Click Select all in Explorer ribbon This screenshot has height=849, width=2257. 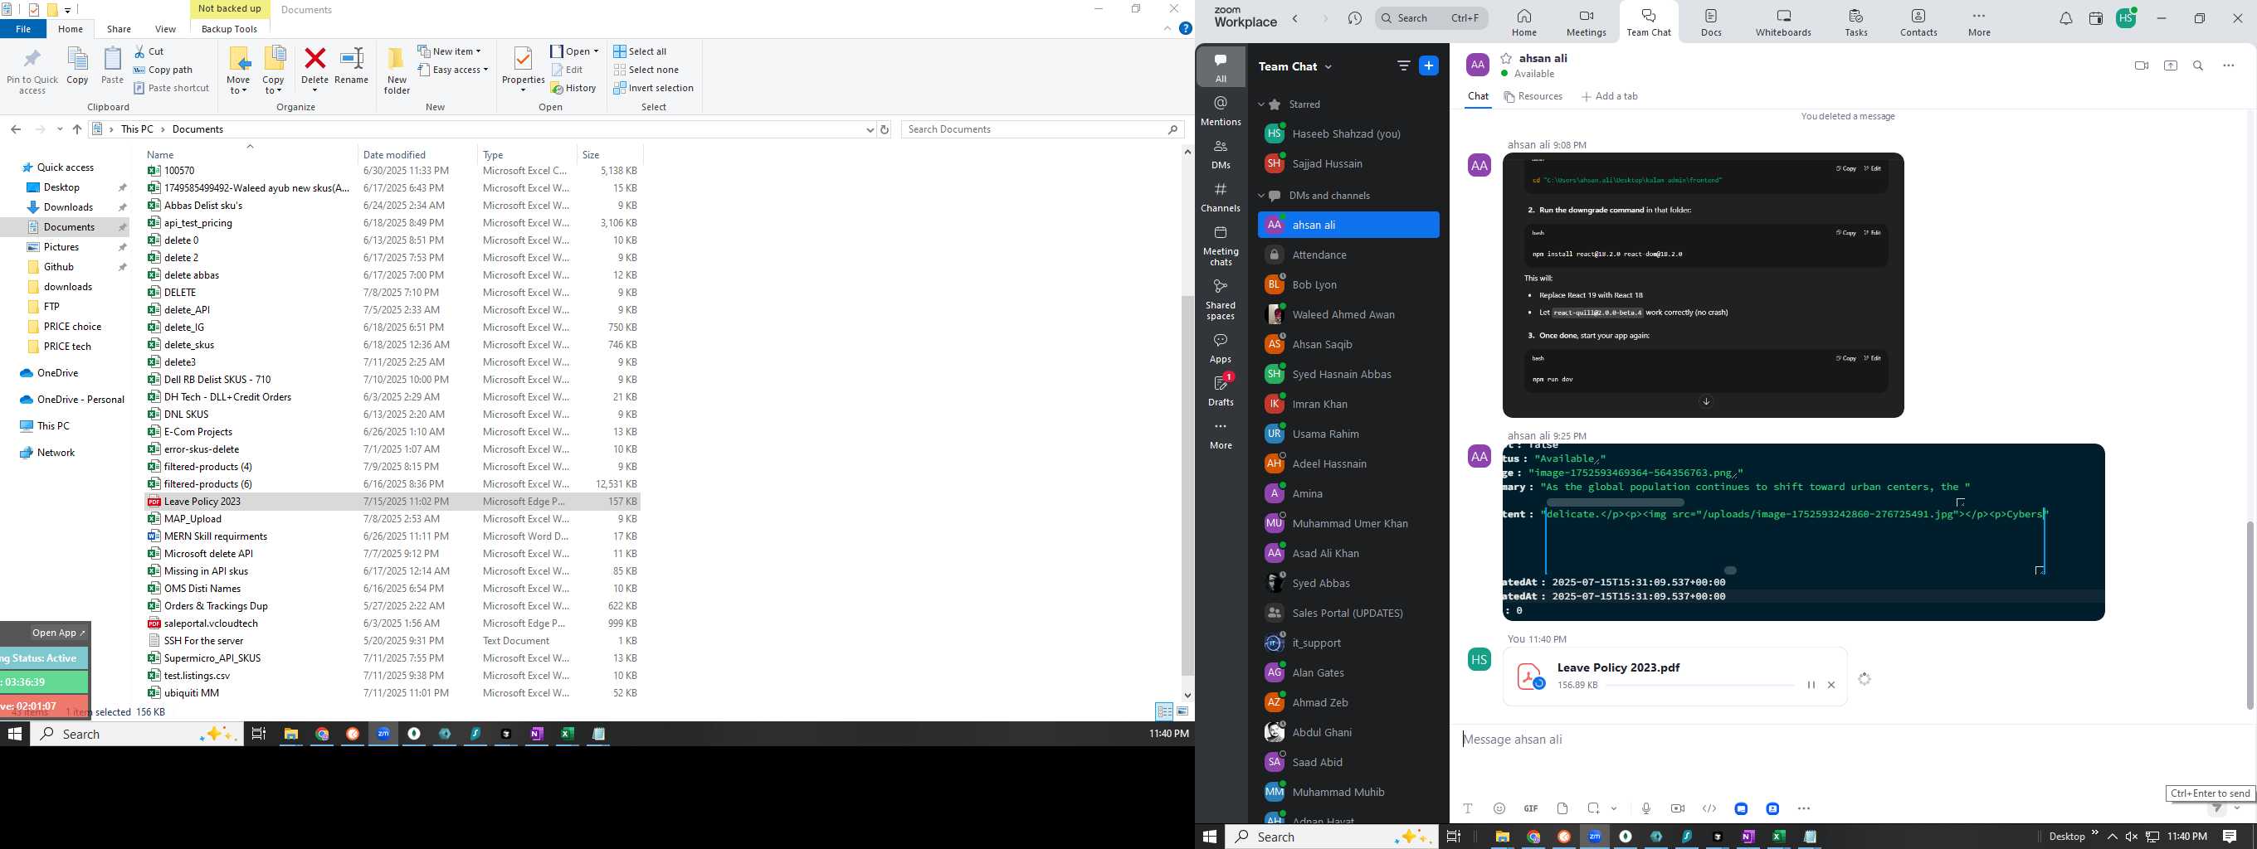(640, 51)
